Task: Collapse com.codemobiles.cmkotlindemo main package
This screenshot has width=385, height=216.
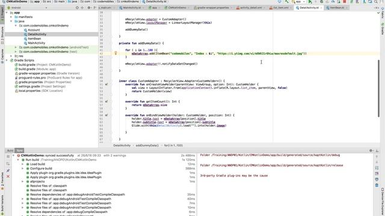Action: pyautogui.click(x=16, y=26)
